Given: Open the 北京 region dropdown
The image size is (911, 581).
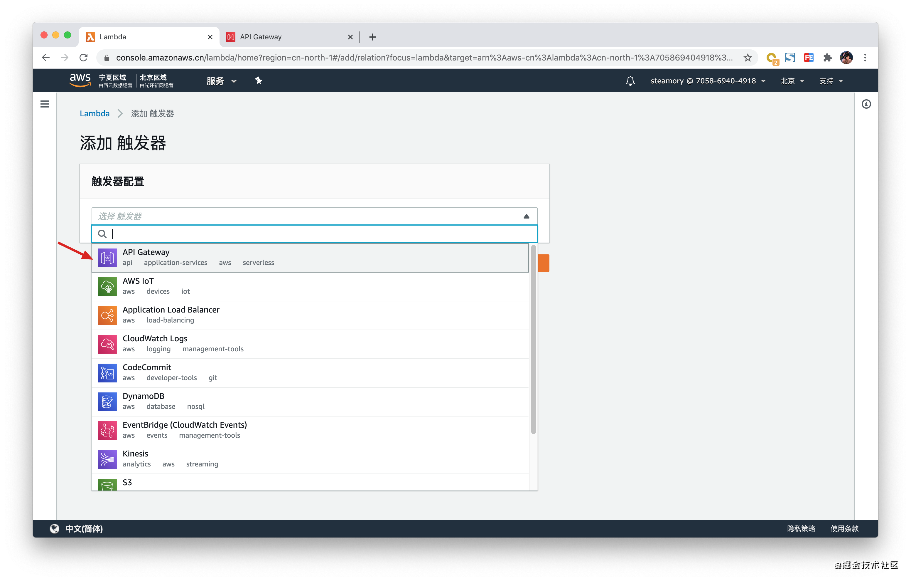Looking at the screenshot, I should tap(792, 81).
